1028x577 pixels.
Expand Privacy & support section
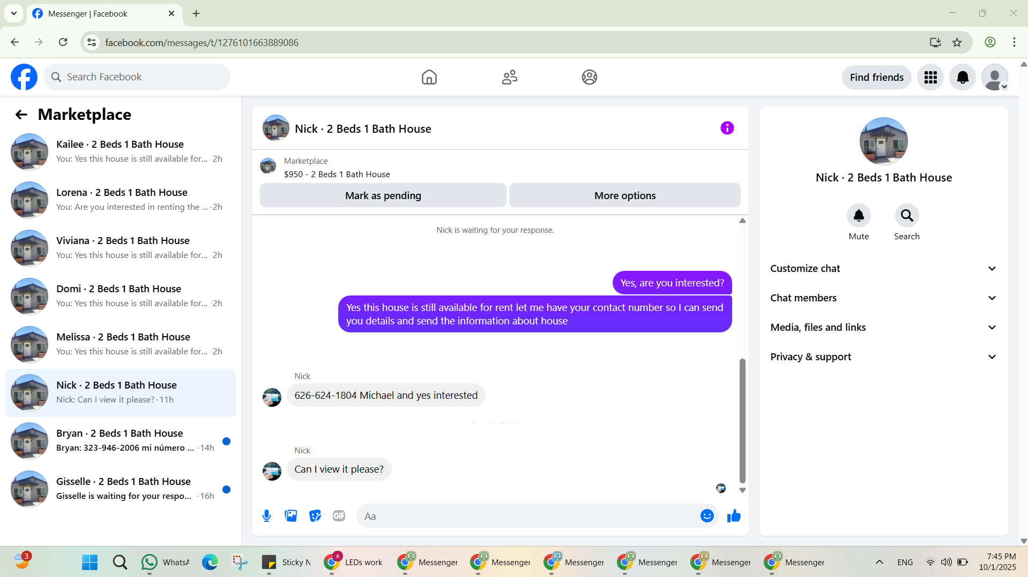click(884, 357)
